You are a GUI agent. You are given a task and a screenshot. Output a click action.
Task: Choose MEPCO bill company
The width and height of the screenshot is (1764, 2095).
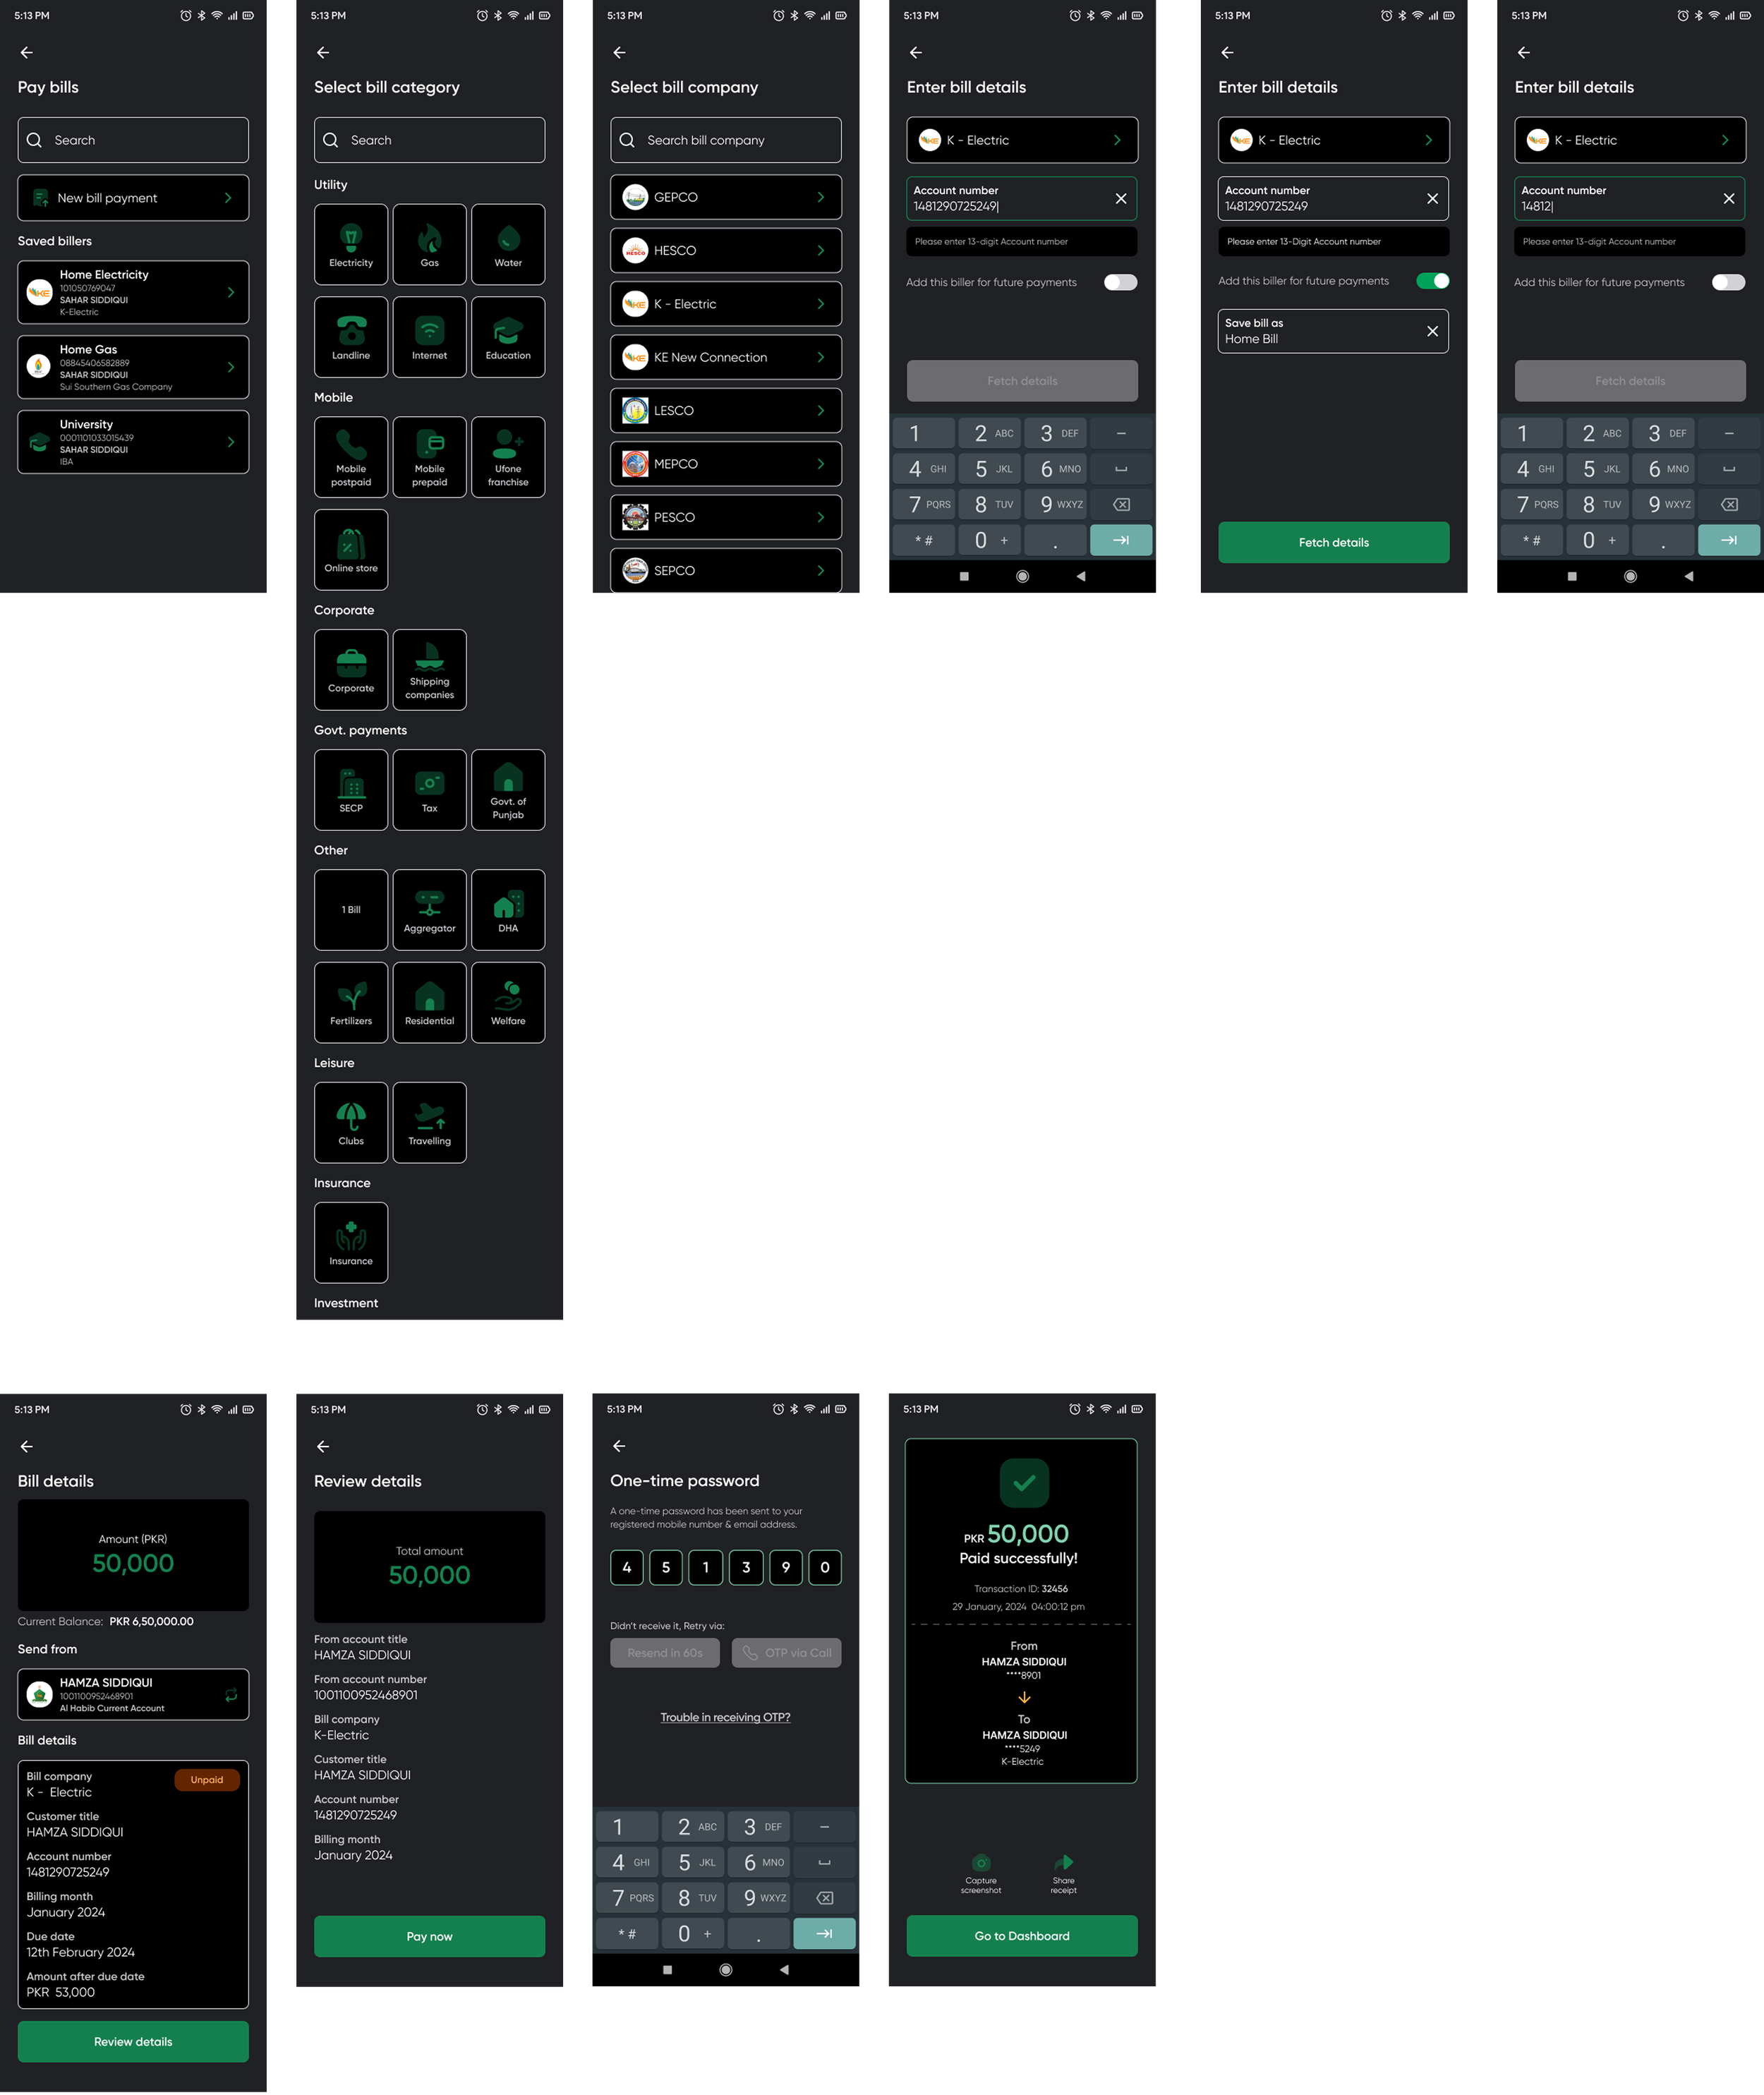click(725, 464)
